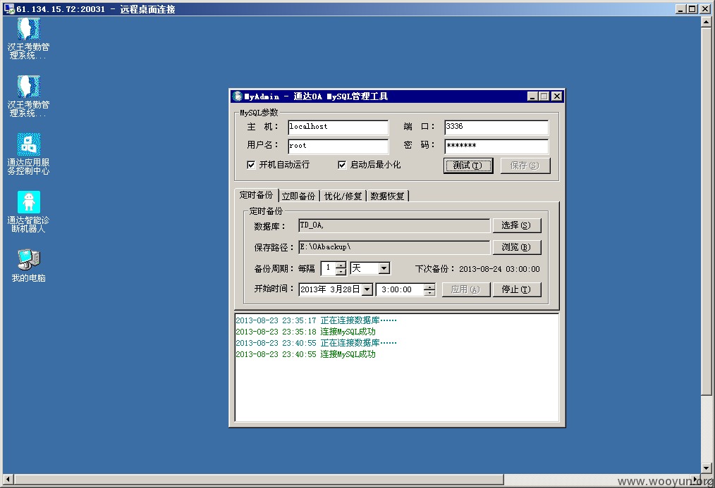Click next backup time 2013-08-24 03:00:00

coord(499,269)
